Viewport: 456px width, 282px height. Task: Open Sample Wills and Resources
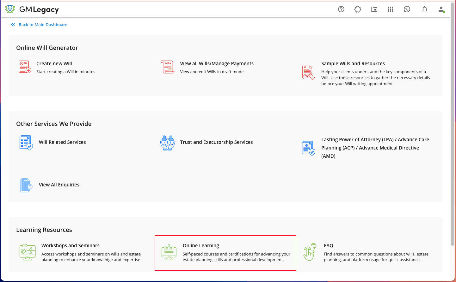coord(353,64)
